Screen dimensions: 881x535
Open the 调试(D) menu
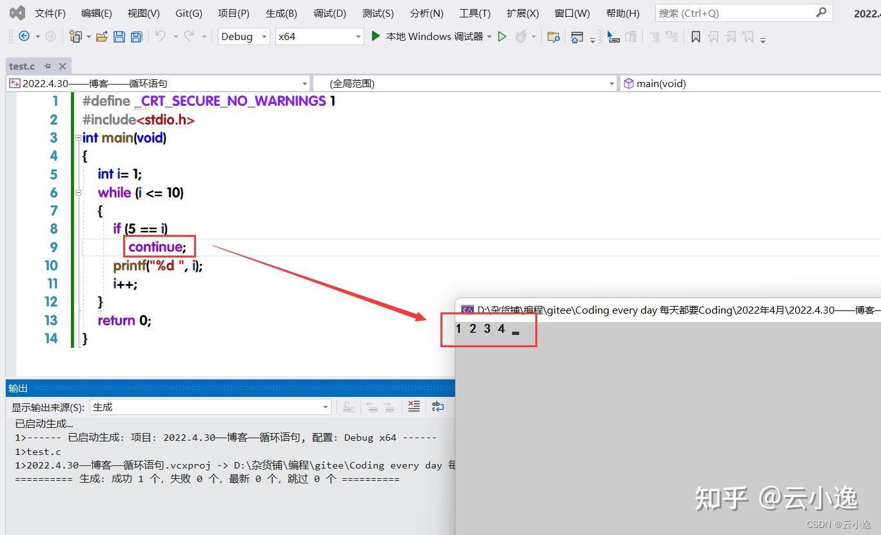pyautogui.click(x=329, y=12)
